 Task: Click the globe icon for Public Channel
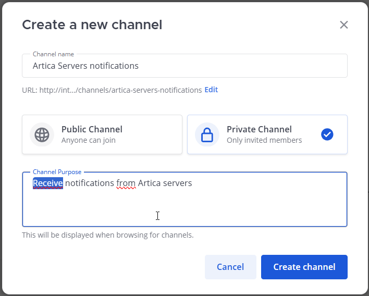pyautogui.click(x=42, y=134)
